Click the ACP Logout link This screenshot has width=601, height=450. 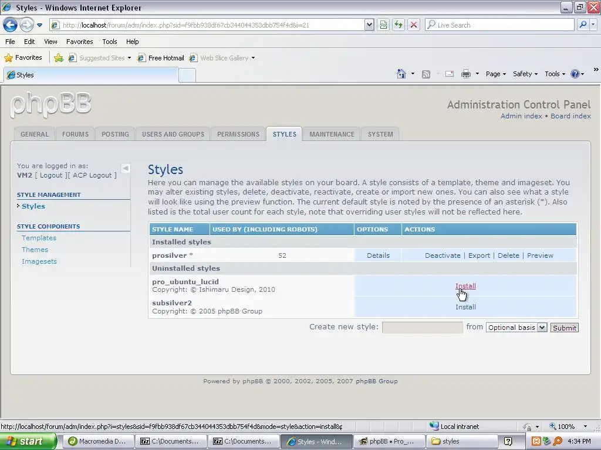point(92,175)
